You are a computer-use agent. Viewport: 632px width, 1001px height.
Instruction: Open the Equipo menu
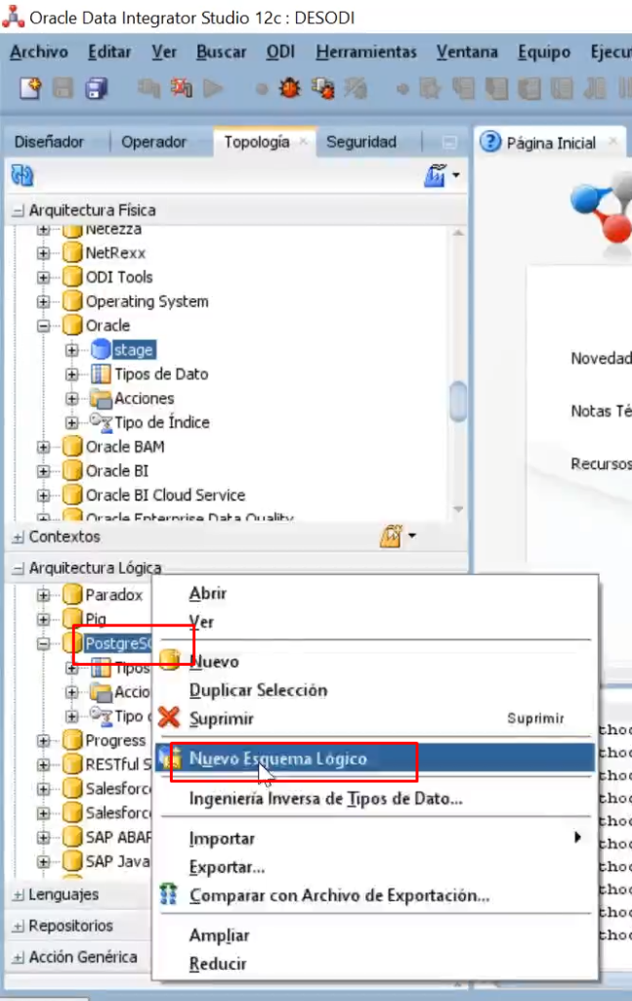coord(544,52)
